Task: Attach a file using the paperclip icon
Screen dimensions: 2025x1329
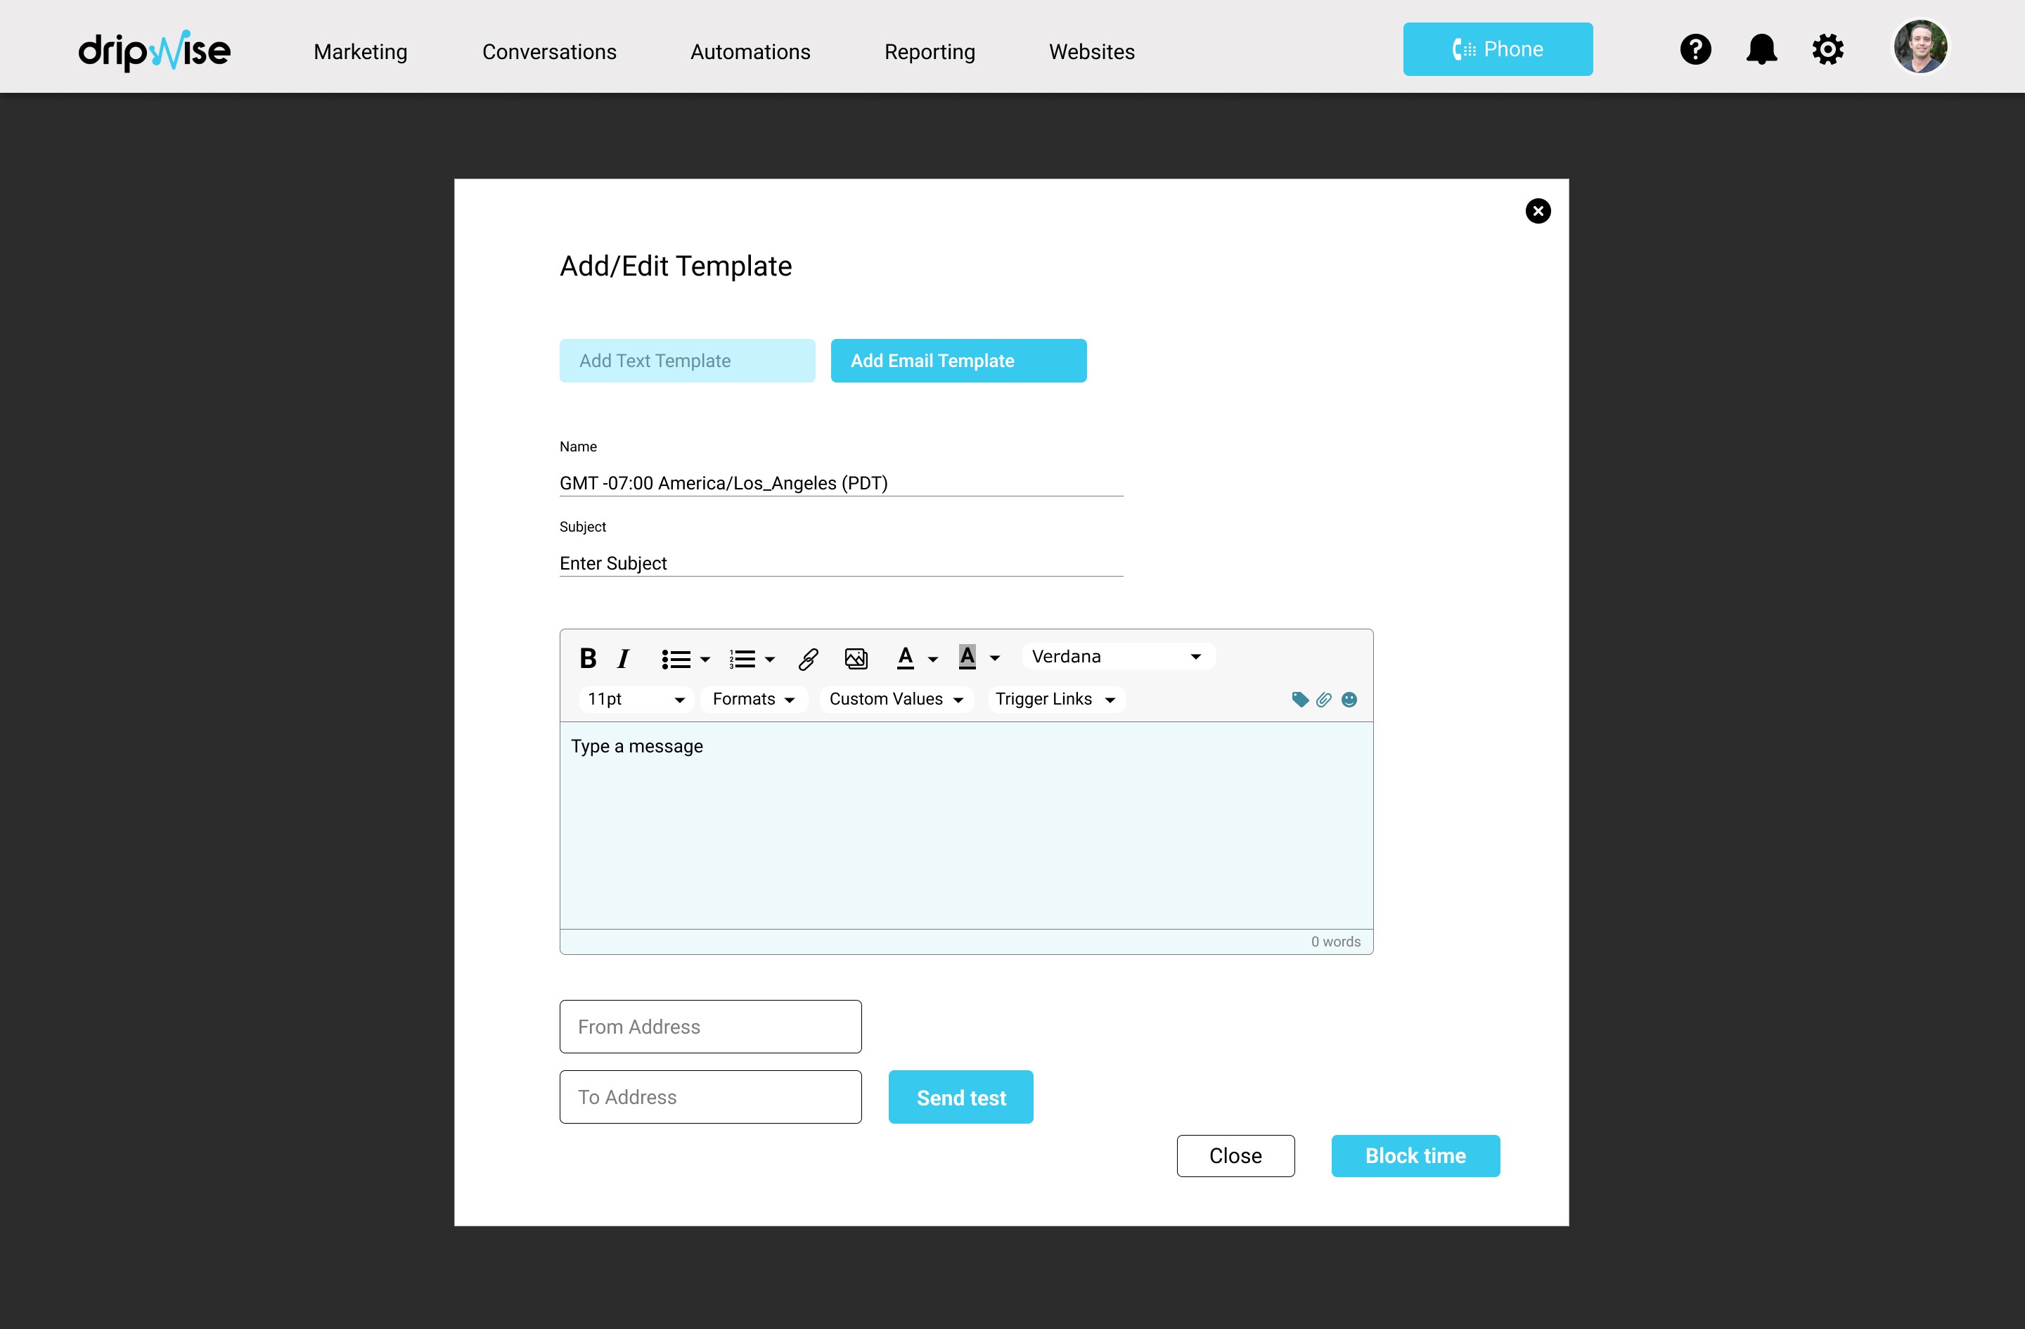Action: coord(1324,700)
